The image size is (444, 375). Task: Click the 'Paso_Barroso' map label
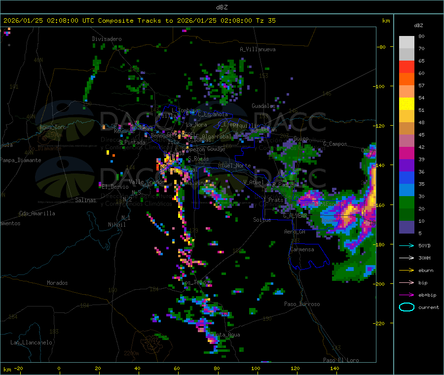pyautogui.click(x=302, y=304)
